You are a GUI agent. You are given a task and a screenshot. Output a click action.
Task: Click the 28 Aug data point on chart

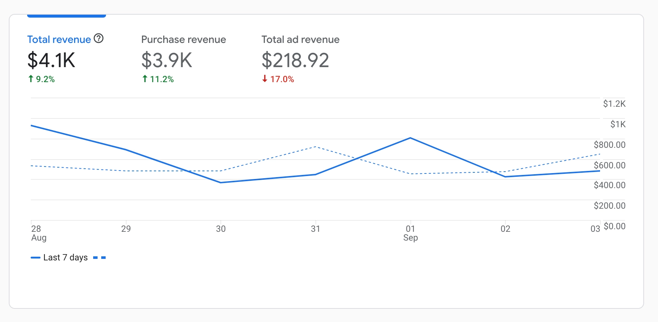(32, 126)
